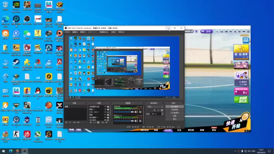Enable Studio Mode in OBS controls
Viewport: 274px width, 154px height.
[175, 113]
